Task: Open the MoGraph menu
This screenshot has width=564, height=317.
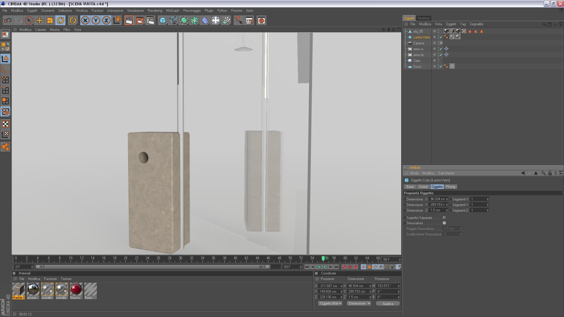Action: point(172,11)
